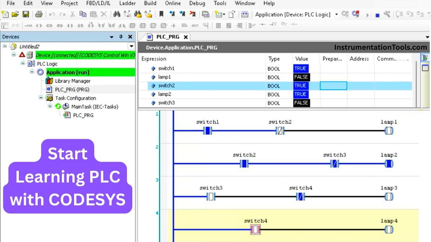Insert a normally open contact
Viewport: 431px width, 242px height.
pos(71,25)
